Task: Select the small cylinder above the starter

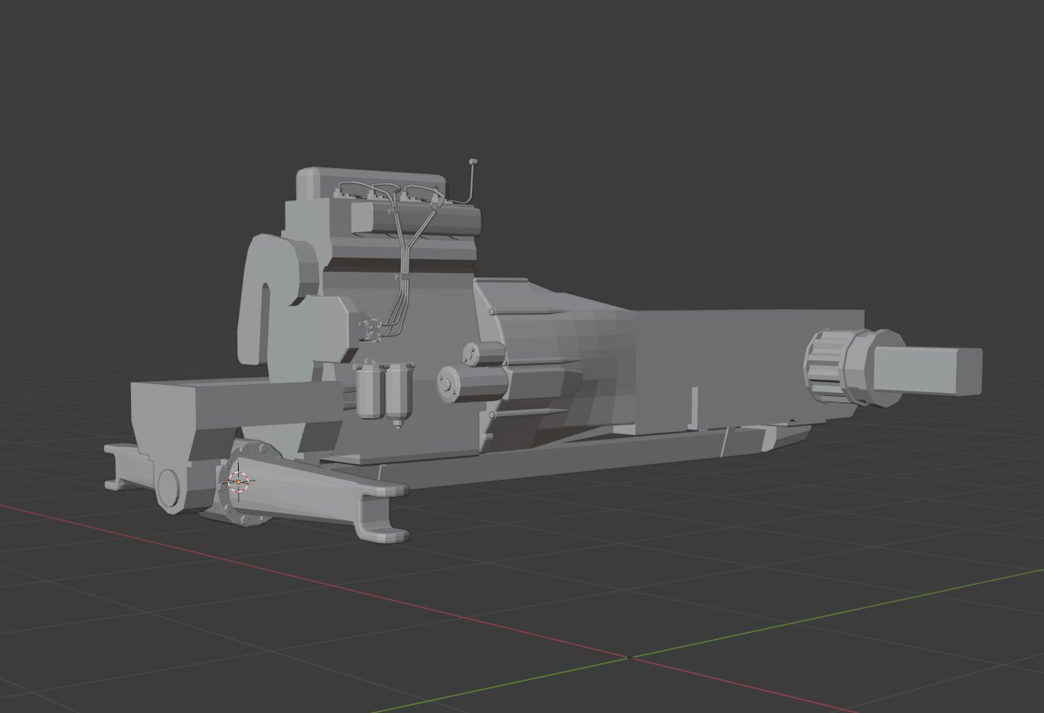Action: (484, 353)
